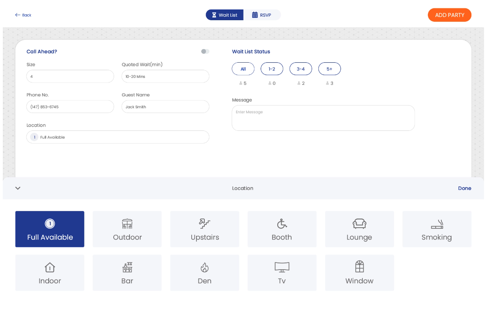The image size is (486, 322).
Task: Click the Back arrow icon
Action: click(x=17, y=15)
